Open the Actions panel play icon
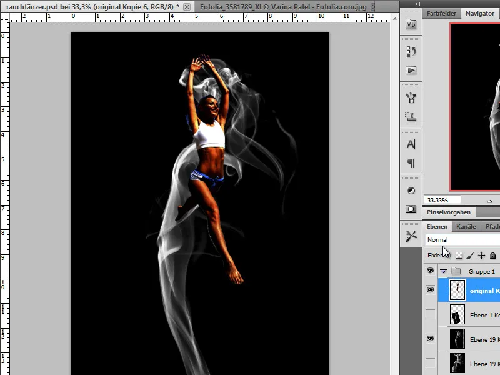Viewport: 500px width, 375px height. coord(411,70)
